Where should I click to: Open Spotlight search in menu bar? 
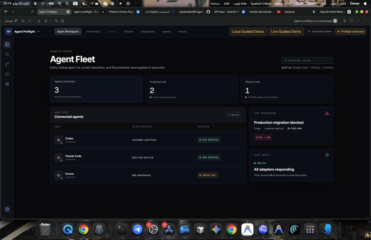43,4
